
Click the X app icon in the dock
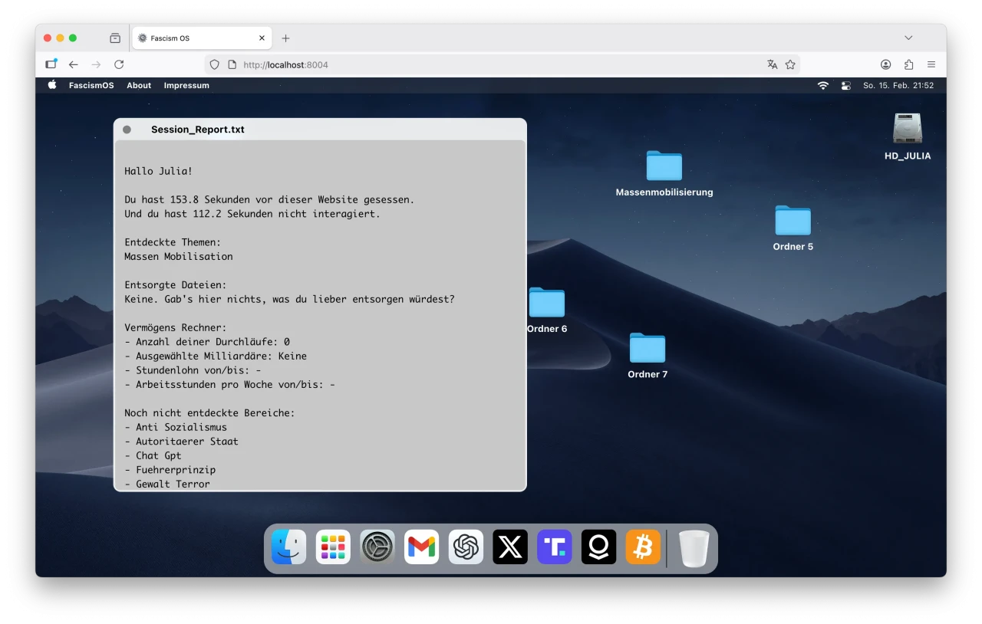510,547
